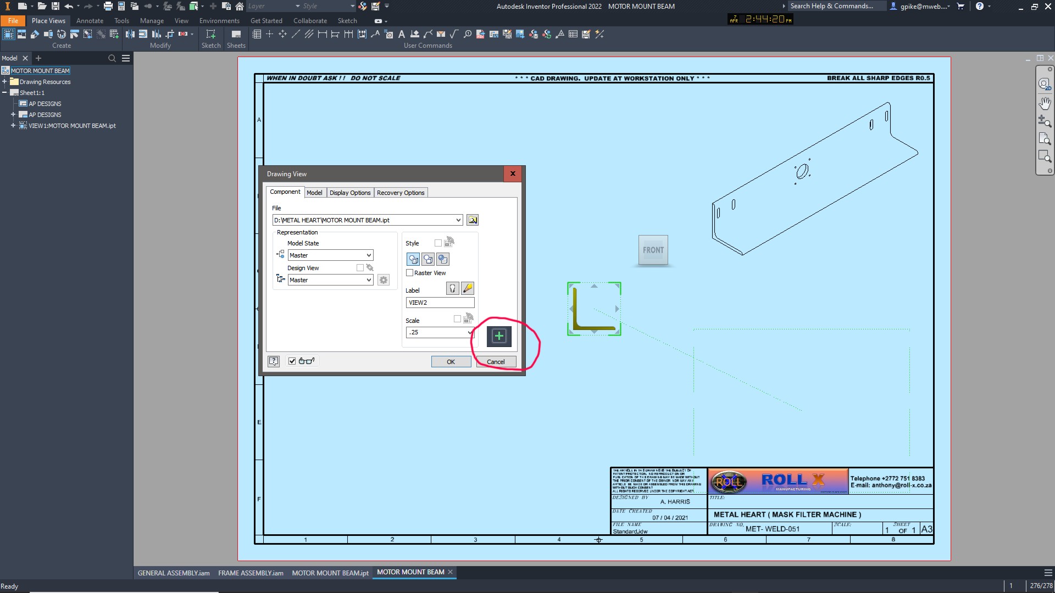The height and width of the screenshot is (593, 1055).
Task: Click the Base view tool icon
Action: (8, 34)
